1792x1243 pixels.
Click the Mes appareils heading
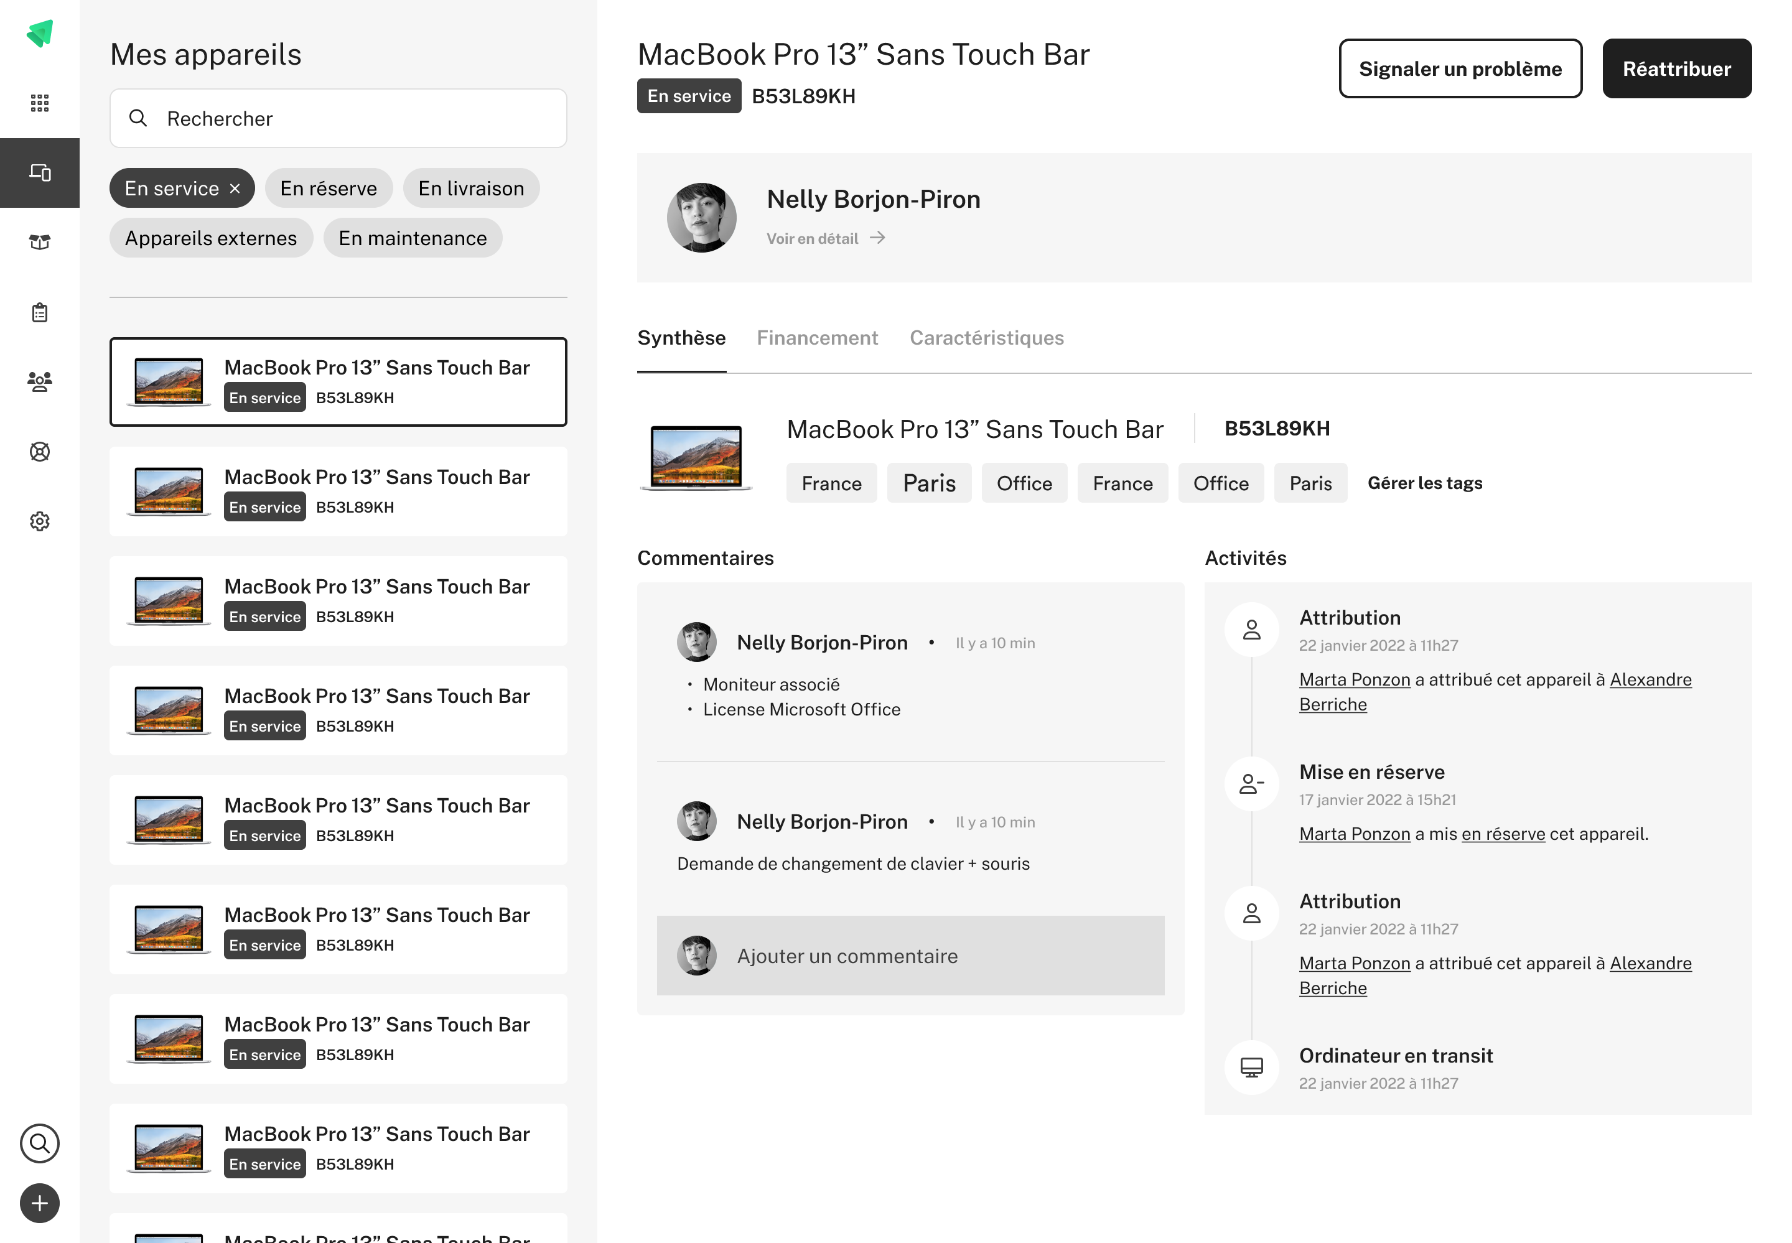(205, 55)
